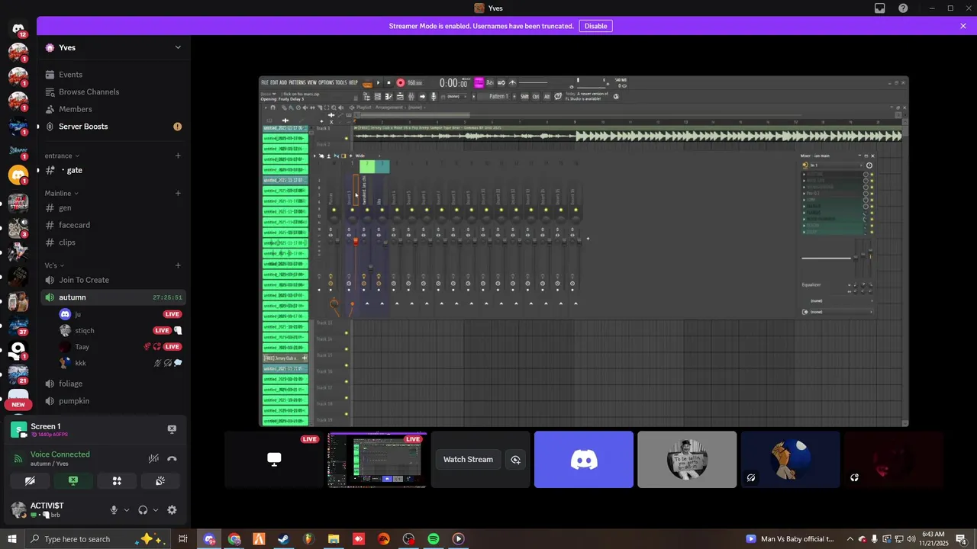Turn on camera in voice panel
The width and height of the screenshot is (977, 549).
click(30, 481)
